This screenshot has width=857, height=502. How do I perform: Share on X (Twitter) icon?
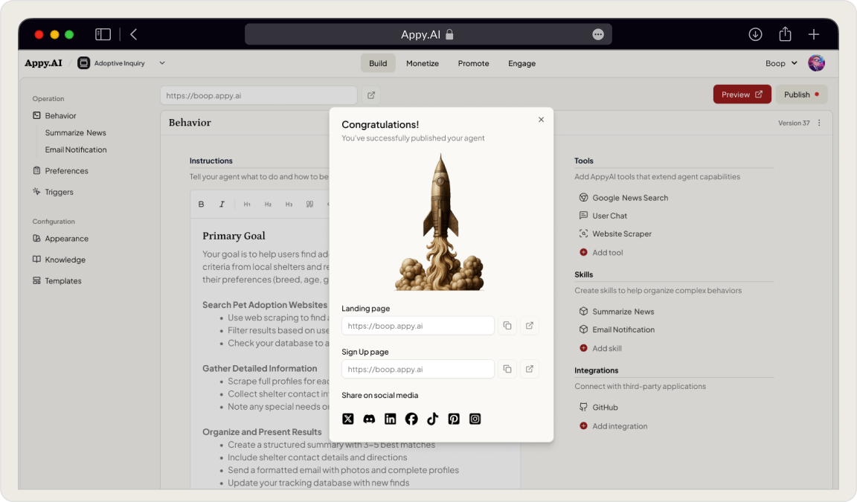point(347,419)
